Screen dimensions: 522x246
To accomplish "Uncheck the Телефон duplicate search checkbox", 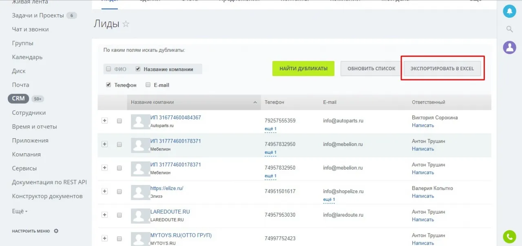I will tap(108, 85).
